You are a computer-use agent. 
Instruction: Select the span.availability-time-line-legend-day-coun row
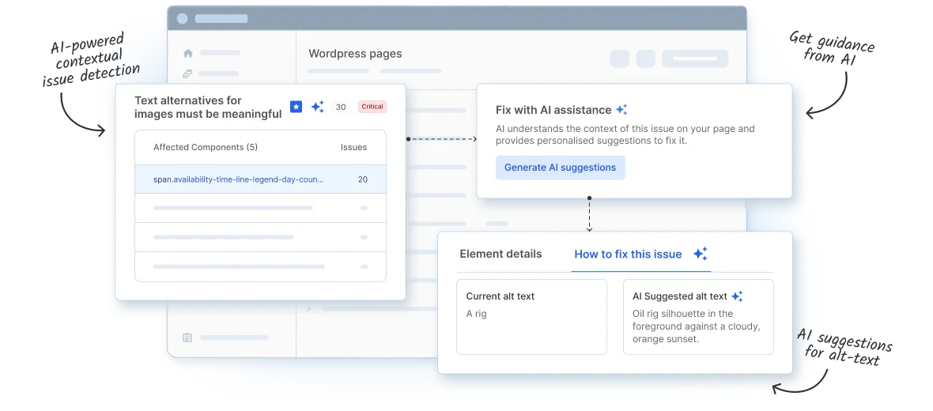pyautogui.click(x=260, y=179)
